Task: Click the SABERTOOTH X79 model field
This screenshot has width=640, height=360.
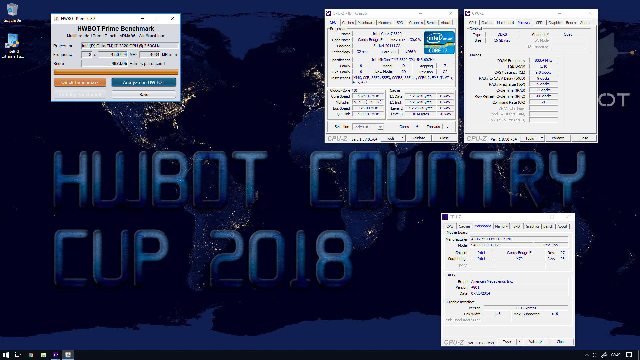Action: pos(501,245)
